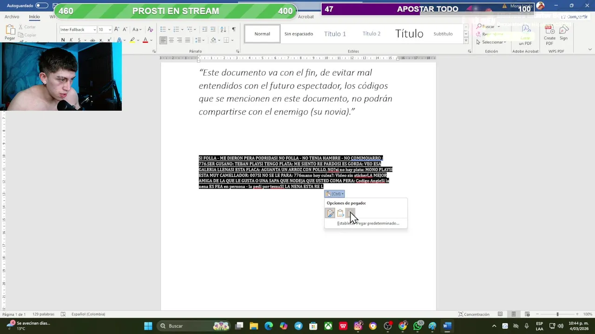Choose the merge formatting paste option
The height and width of the screenshot is (334, 595).
click(x=340, y=213)
